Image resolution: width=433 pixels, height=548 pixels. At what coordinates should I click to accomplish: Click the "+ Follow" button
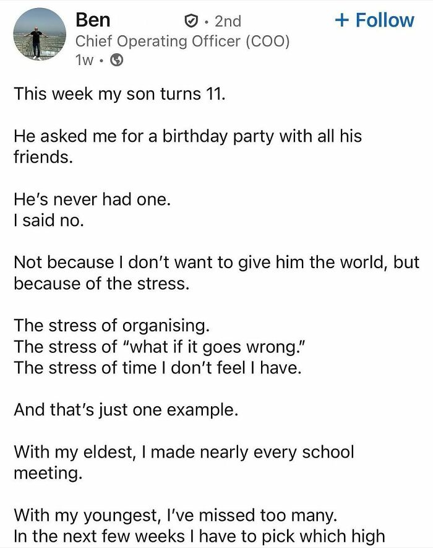(375, 19)
